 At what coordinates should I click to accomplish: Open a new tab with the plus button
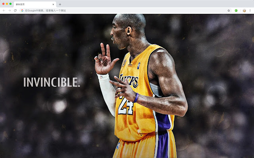point(60,4)
